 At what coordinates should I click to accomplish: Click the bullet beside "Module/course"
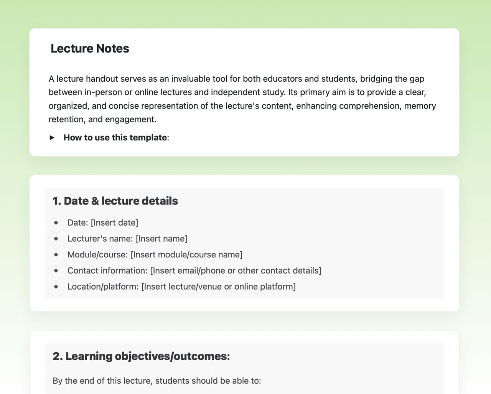click(x=56, y=255)
